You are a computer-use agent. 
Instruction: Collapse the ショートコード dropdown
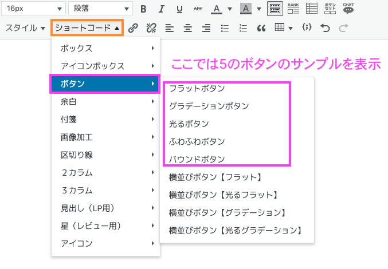pyautogui.click(x=87, y=27)
